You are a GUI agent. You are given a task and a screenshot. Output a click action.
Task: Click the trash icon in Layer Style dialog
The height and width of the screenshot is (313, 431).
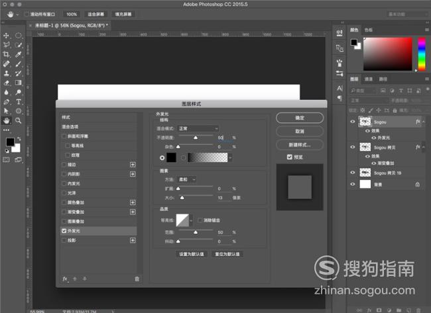coord(137,279)
